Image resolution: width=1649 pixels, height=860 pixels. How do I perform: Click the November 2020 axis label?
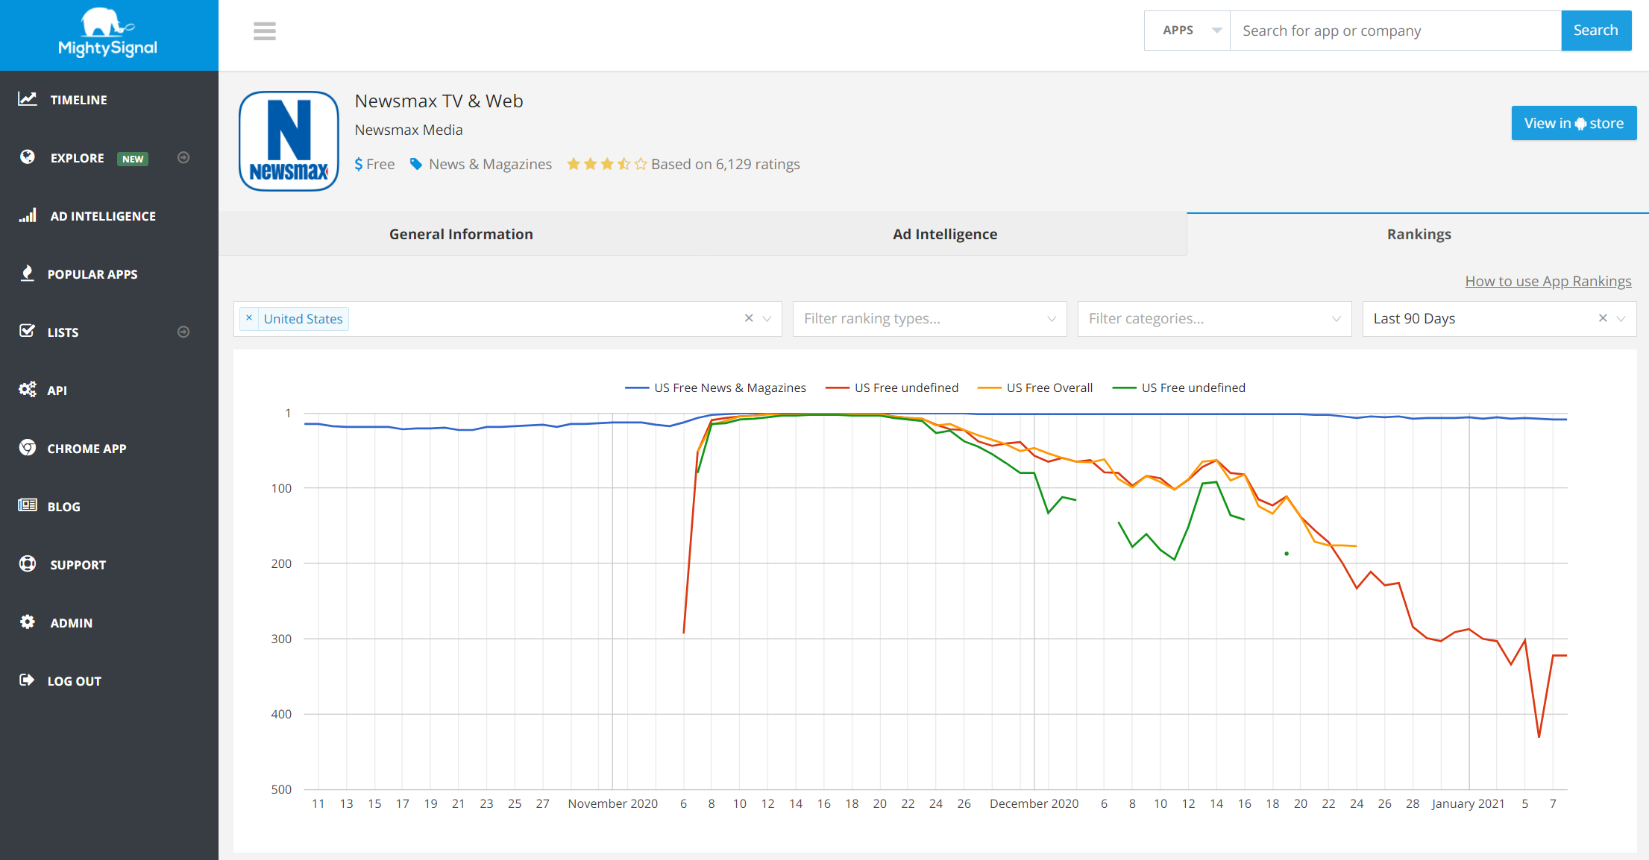coord(612,803)
